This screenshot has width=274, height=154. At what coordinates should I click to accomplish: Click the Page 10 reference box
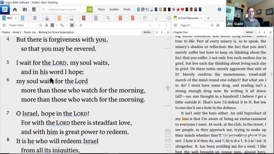coord(194,25)
